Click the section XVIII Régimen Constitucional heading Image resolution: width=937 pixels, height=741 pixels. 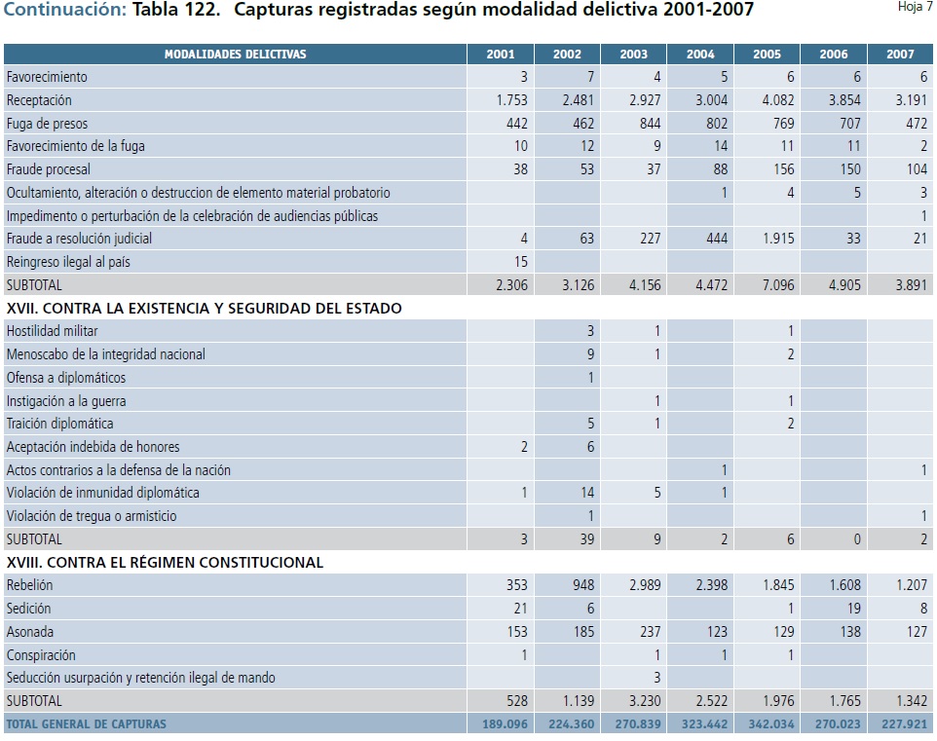coord(165,563)
